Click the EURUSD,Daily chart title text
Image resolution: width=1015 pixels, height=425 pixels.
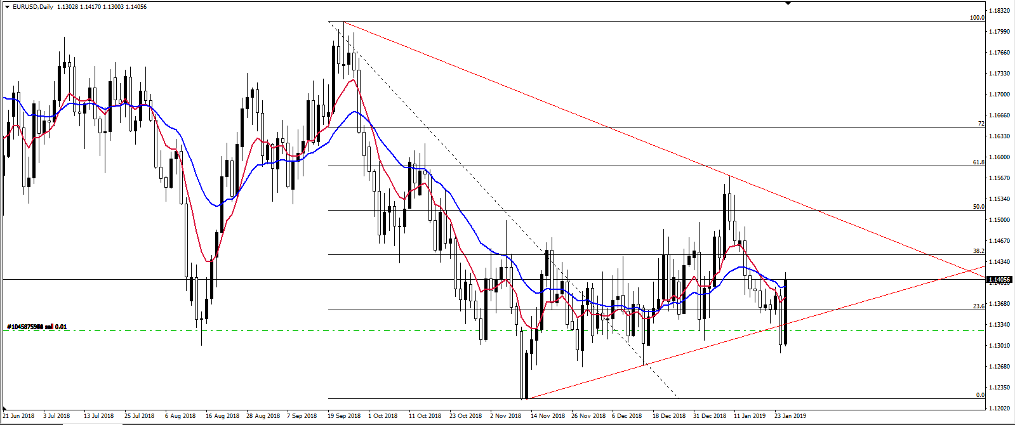coord(33,7)
